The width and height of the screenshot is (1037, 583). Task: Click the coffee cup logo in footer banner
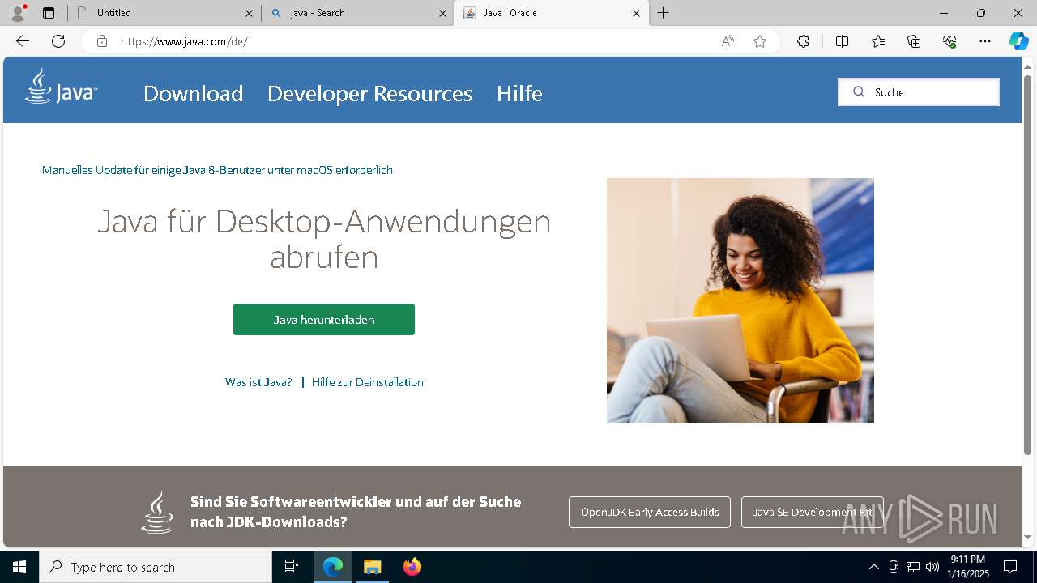157,512
